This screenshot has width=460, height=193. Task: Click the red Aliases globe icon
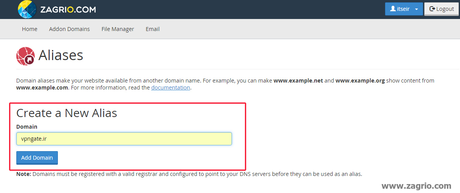pyautogui.click(x=26, y=56)
